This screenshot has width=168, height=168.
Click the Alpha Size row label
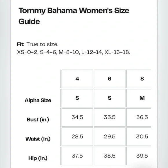(x=38, y=101)
